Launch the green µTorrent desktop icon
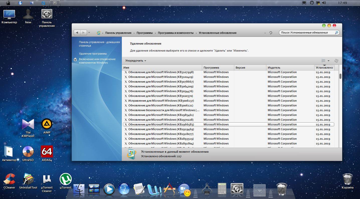 point(65,181)
